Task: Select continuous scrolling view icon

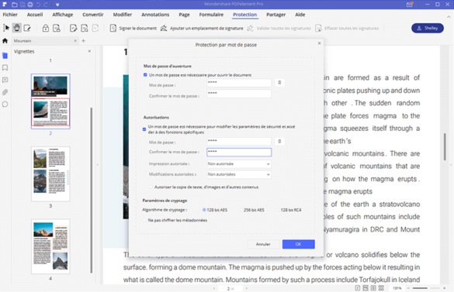Action: point(366,288)
